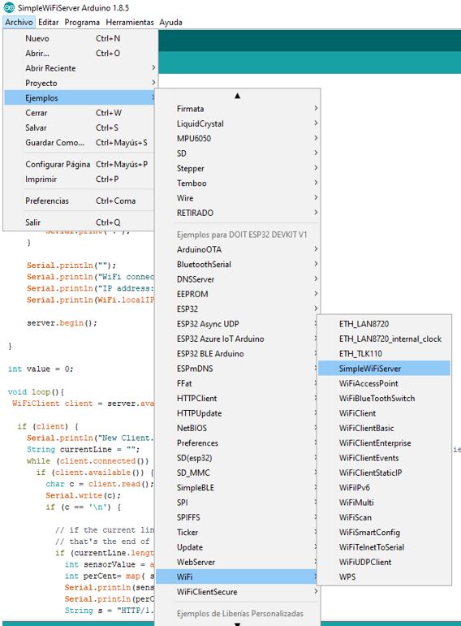Load the ETH_LAN8720 example
Viewport: 461px width, 626px height.
pyautogui.click(x=384, y=324)
